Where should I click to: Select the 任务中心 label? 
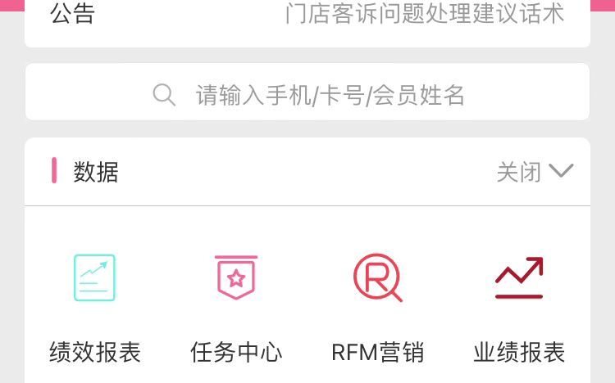tap(236, 352)
